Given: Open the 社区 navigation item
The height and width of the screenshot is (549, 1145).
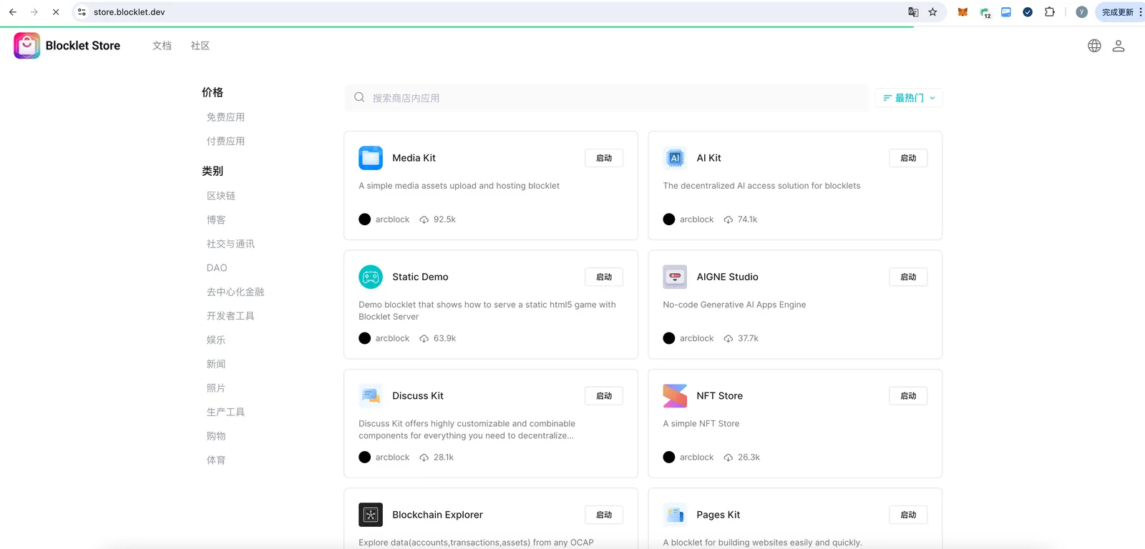Looking at the screenshot, I should pos(200,46).
